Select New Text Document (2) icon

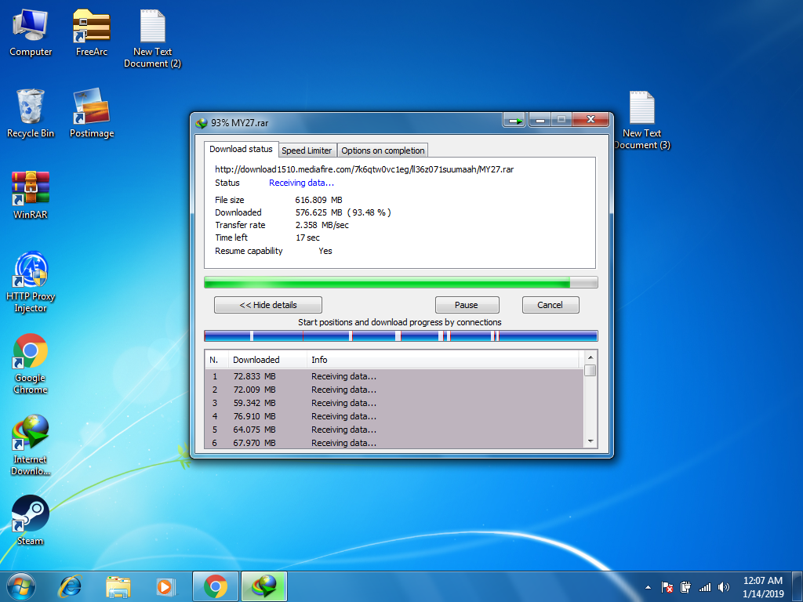[x=153, y=38]
